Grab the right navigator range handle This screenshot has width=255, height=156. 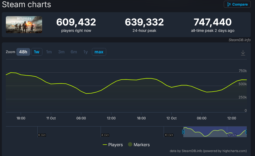click(x=246, y=132)
